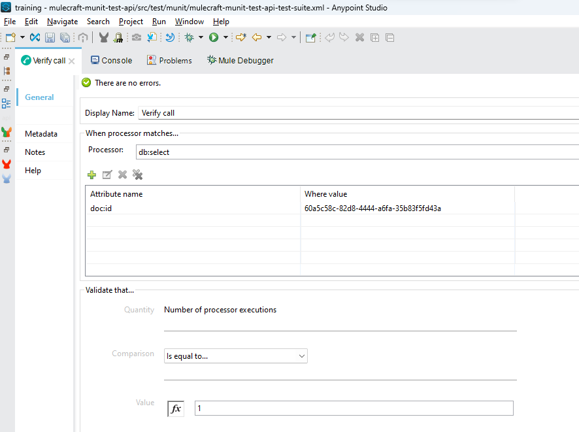579x432 pixels.
Task: Click the remove attribute X icon
Action: (122, 174)
